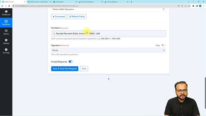206x116 pixels.
Task: Click the 'The math operation to perform' hint
Action: point(64,54)
